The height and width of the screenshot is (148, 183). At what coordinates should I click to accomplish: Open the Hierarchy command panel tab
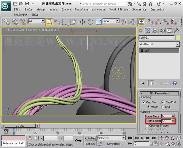point(155,31)
